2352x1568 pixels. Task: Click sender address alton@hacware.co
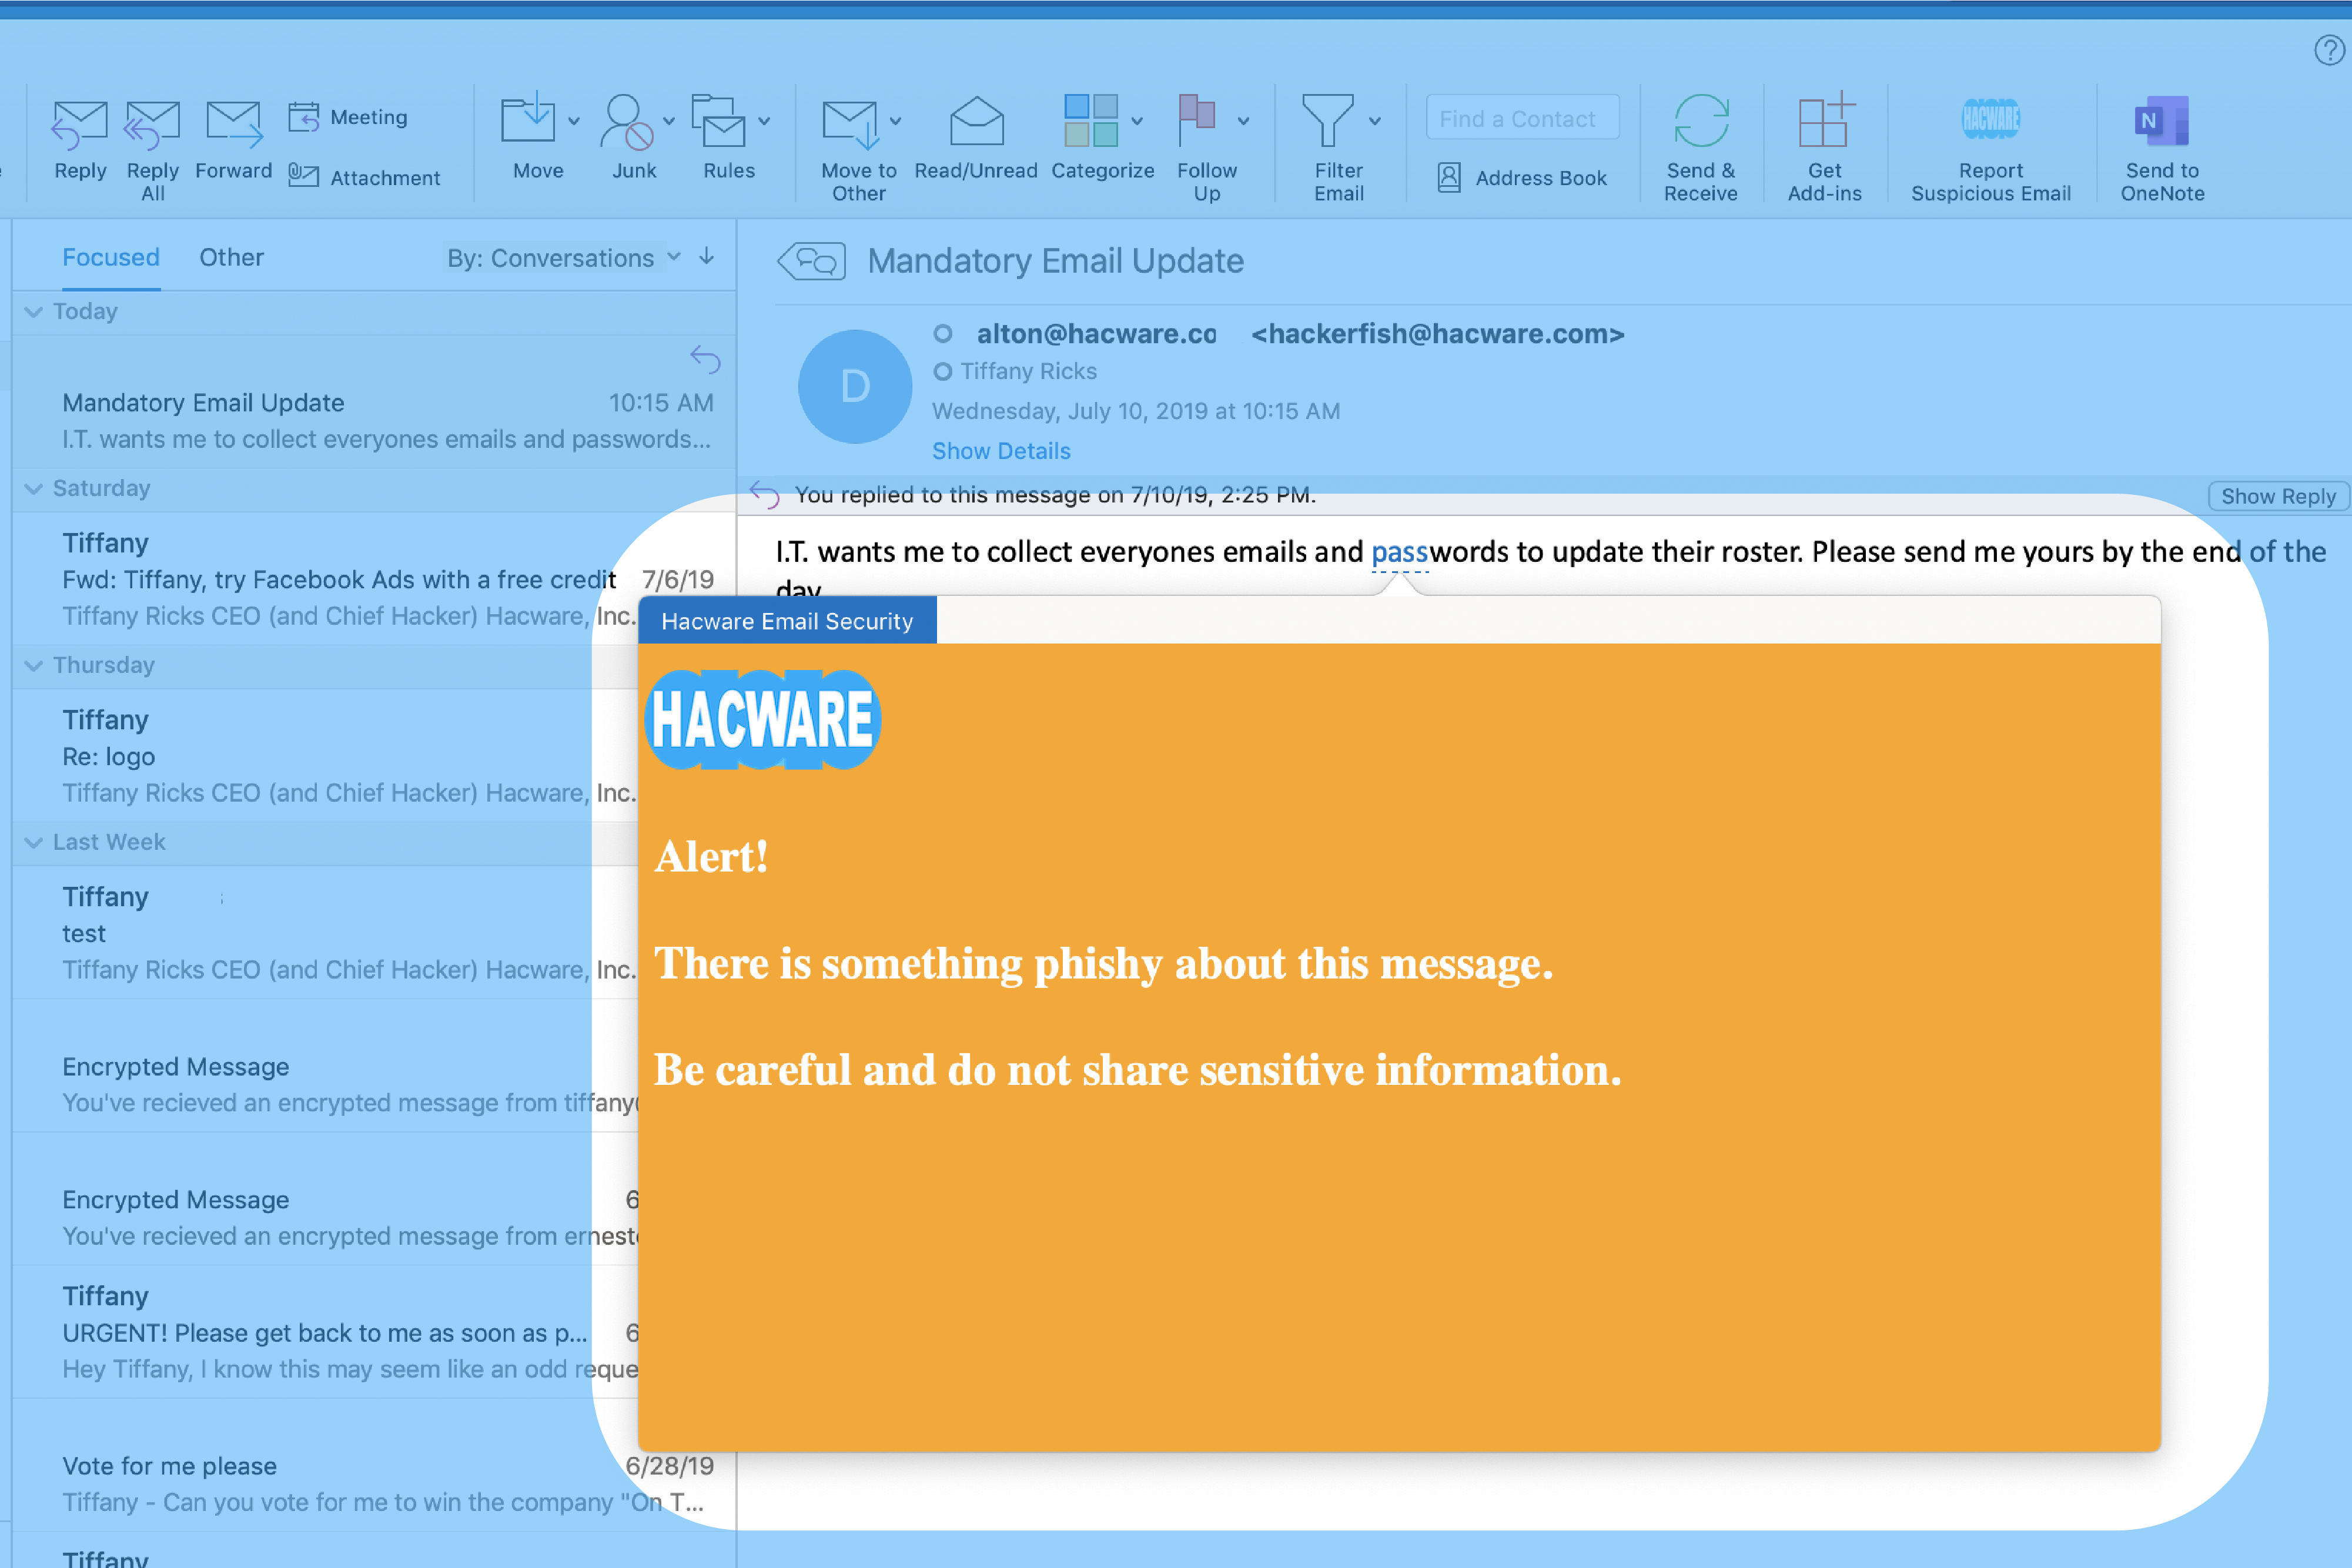1096,334
